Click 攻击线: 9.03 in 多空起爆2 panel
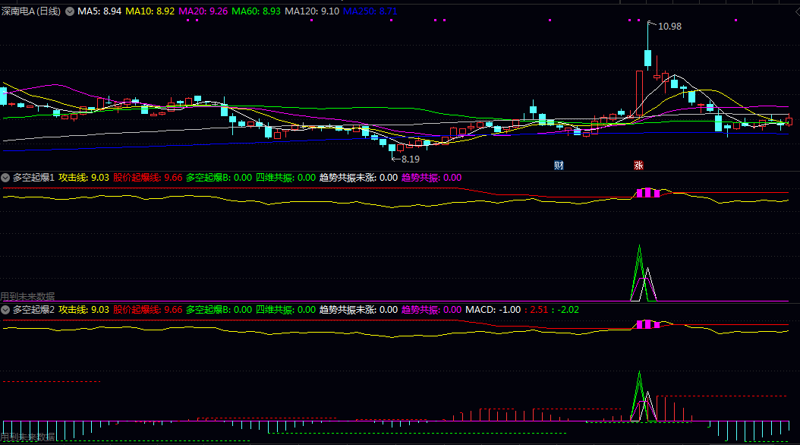Image resolution: width=800 pixels, height=445 pixels. click(83, 310)
